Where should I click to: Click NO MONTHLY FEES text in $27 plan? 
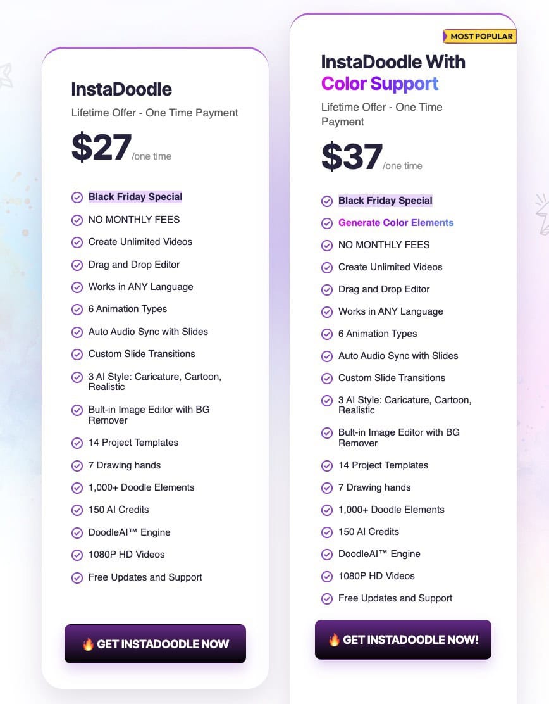click(134, 220)
